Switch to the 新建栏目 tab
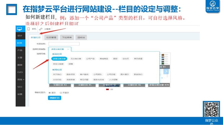Screen dimensions: 223x125 coord(36,37)
